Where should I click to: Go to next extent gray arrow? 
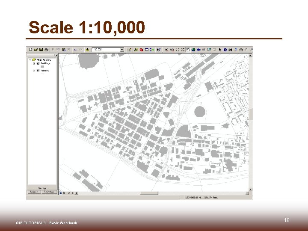[204, 50]
